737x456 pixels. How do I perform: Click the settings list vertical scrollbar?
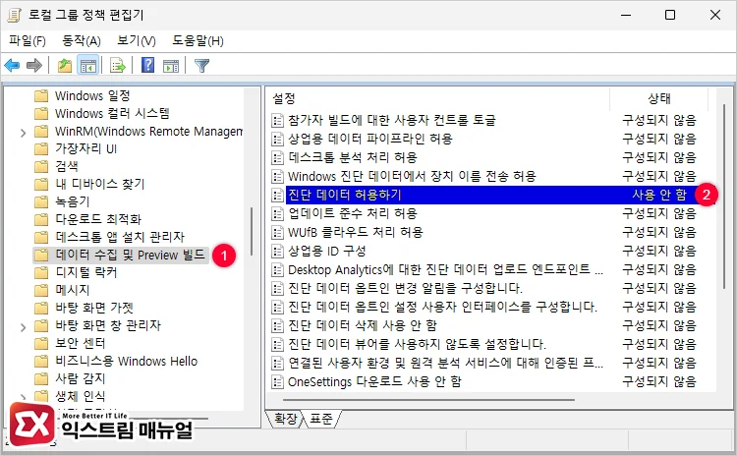coord(725,197)
